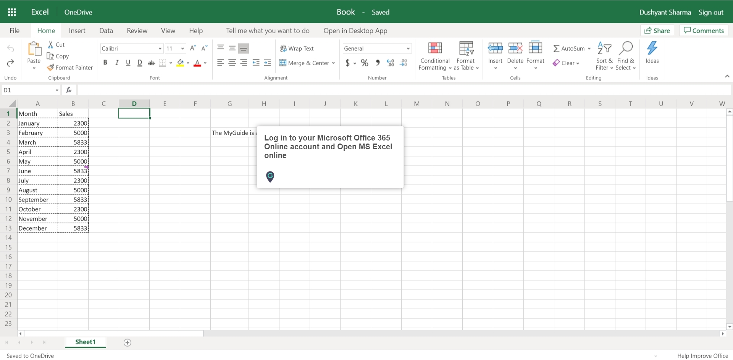Click the Tell me what you want search box
Viewport: 733px width, 360px height.
click(x=268, y=31)
